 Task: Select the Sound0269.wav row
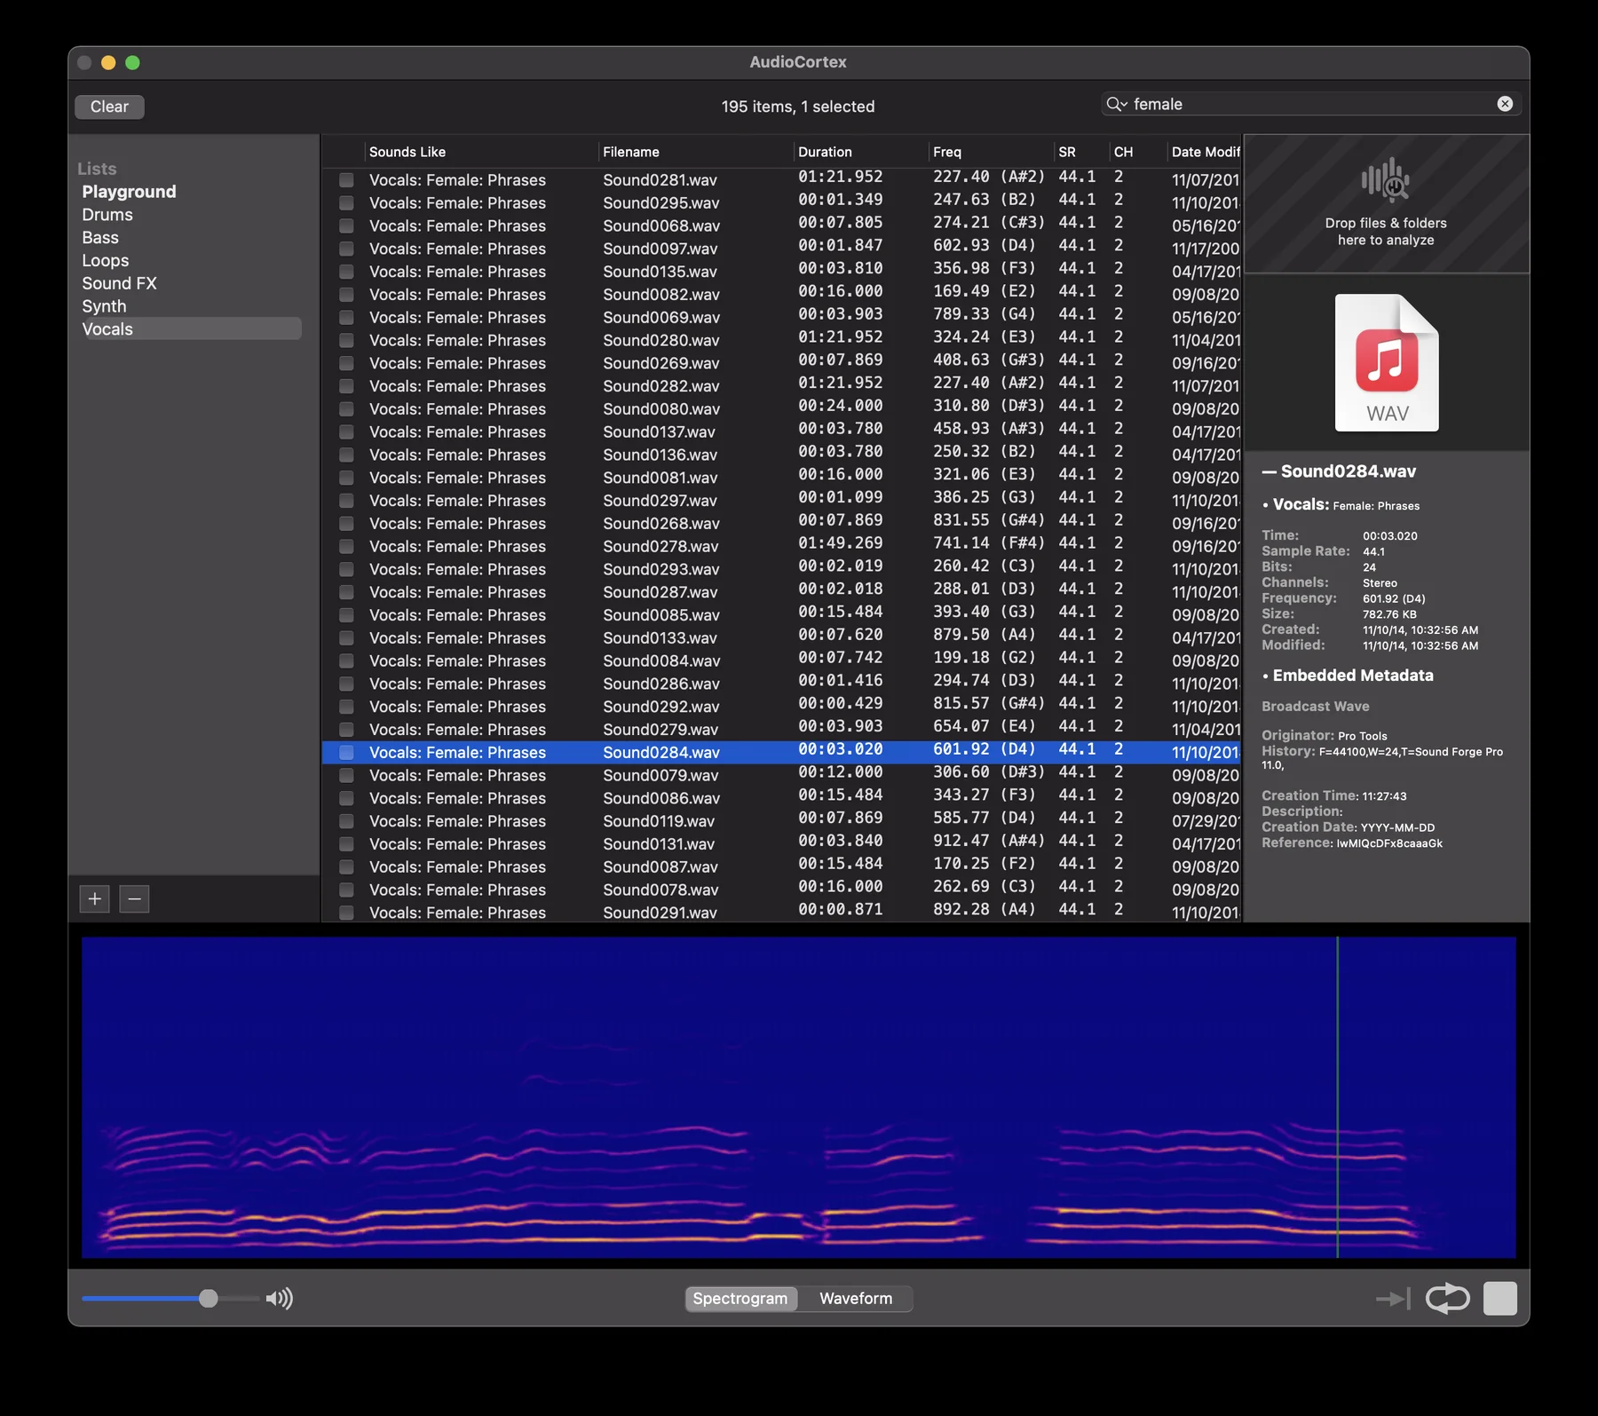[x=781, y=364]
